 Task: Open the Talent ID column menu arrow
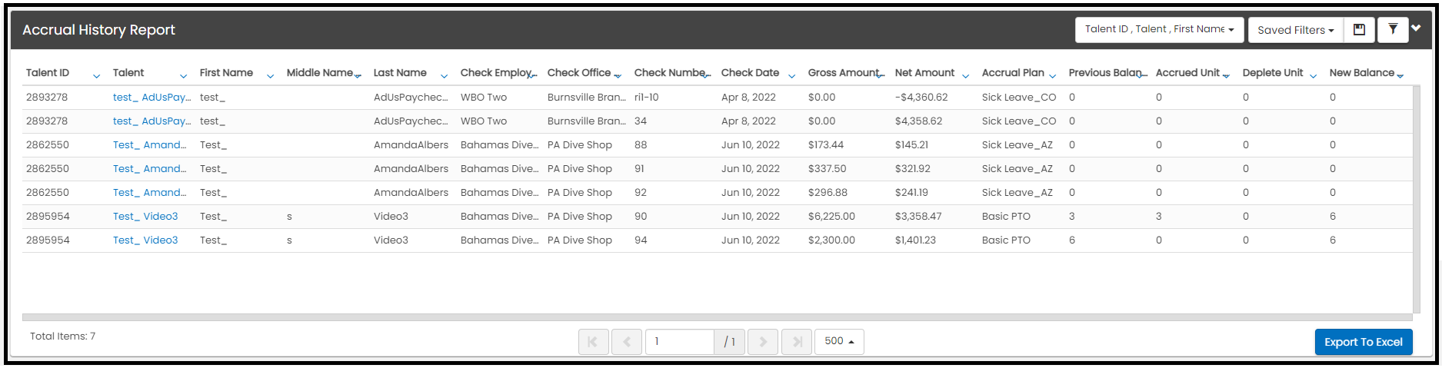pyautogui.click(x=96, y=75)
